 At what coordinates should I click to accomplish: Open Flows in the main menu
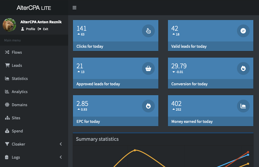point(17,52)
